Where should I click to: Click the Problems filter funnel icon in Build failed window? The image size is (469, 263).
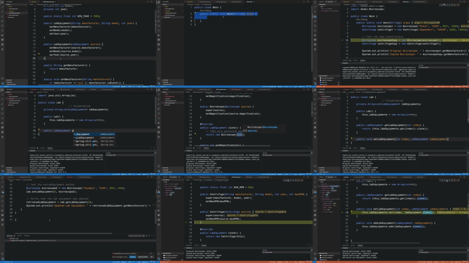pyautogui.click(x=144, y=236)
